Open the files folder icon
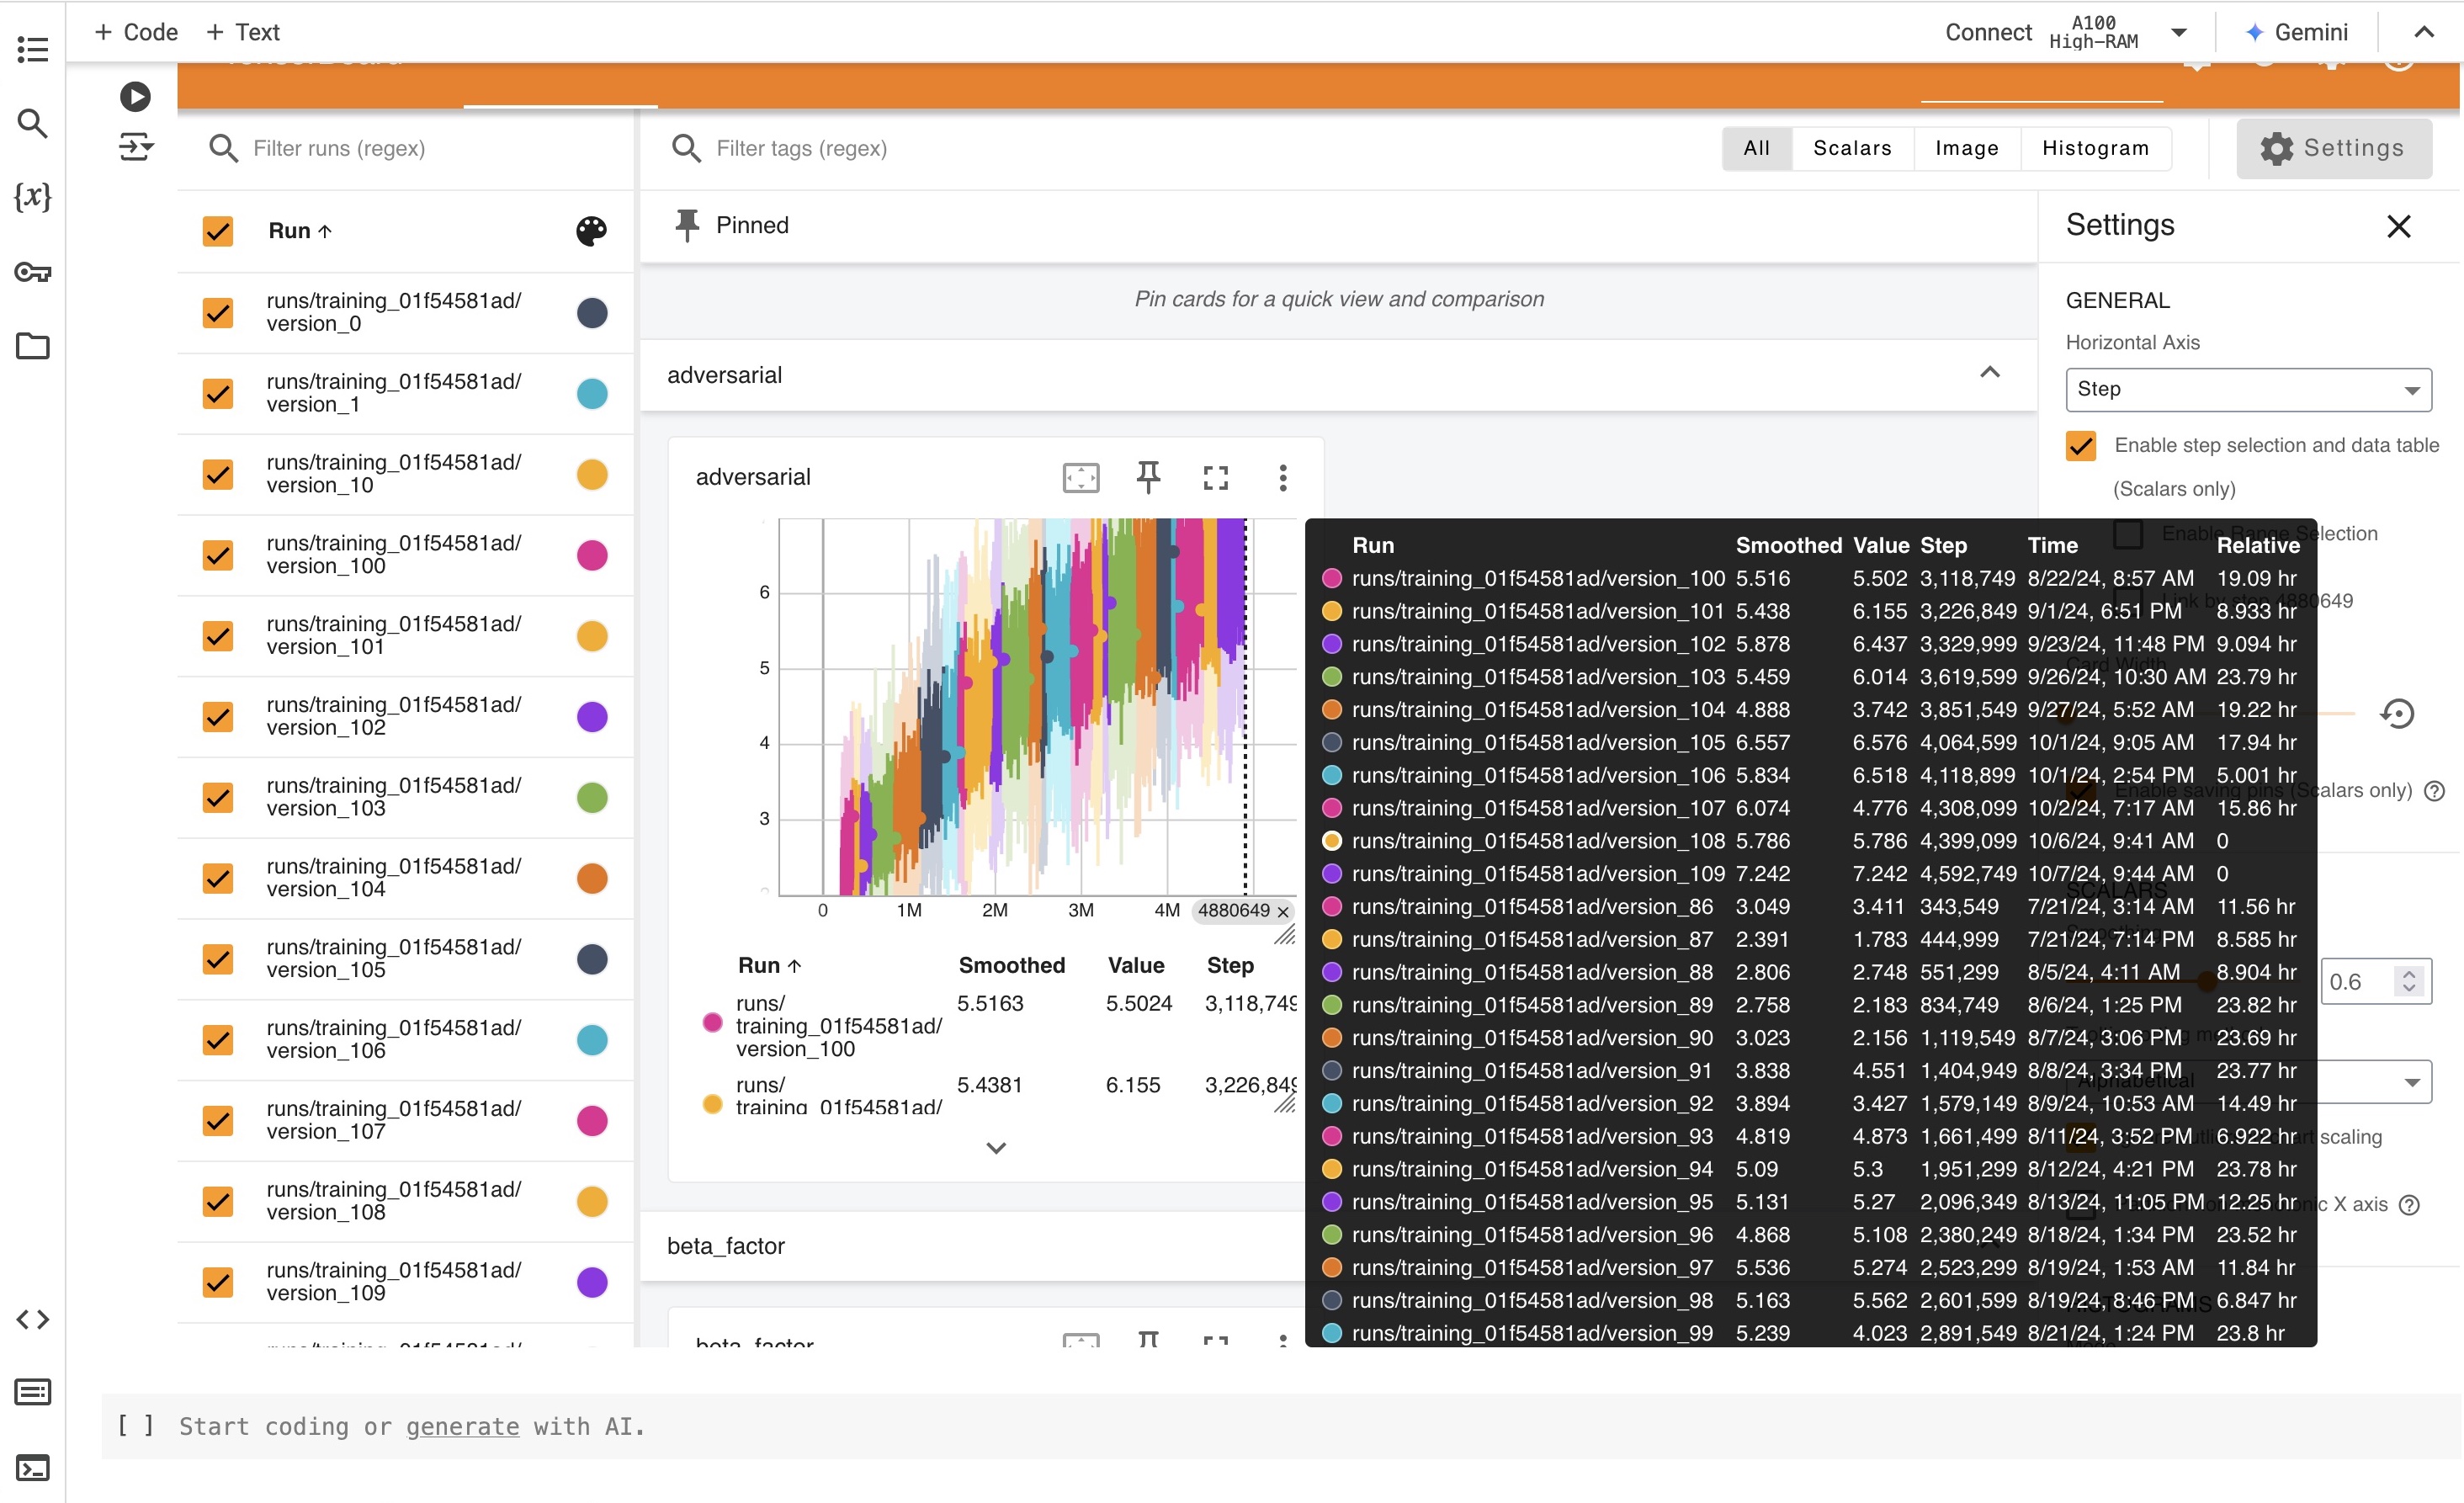 (x=32, y=346)
